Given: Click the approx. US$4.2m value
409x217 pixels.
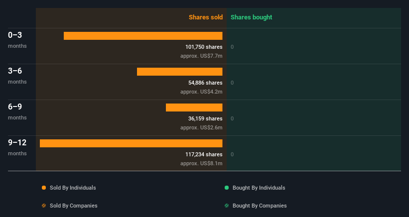Looking at the screenshot, I should 201,92.
